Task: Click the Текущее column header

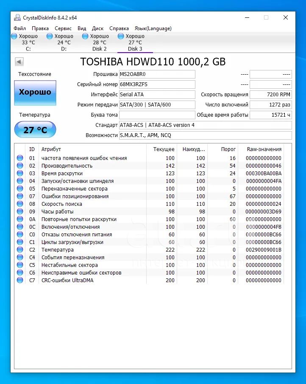Action: click(x=161, y=149)
